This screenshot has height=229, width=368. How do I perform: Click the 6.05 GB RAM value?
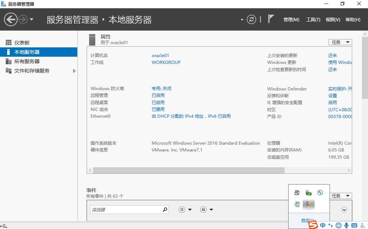click(336, 150)
